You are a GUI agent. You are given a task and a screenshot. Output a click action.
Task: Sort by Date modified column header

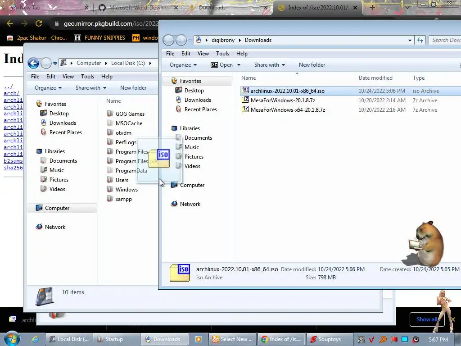click(x=375, y=77)
